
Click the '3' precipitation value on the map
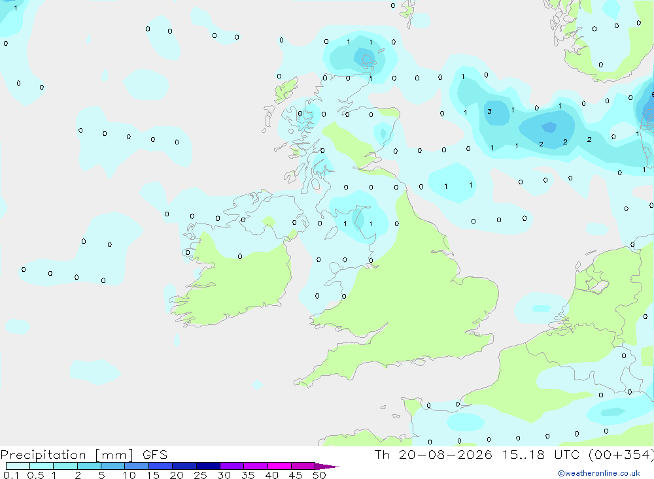pos(489,111)
